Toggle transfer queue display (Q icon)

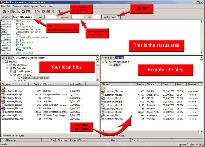(x=23, y=11)
